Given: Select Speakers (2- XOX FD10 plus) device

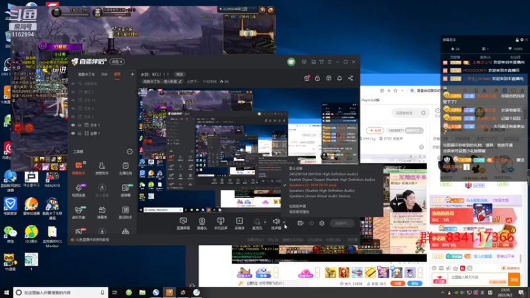Looking at the screenshot, I should tap(313, 185).
